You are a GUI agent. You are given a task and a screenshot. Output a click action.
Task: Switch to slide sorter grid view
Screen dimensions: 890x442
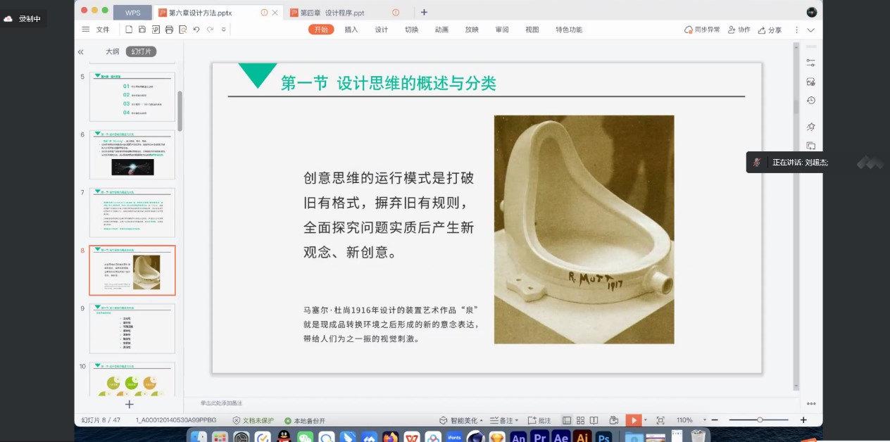coord(579,420)
